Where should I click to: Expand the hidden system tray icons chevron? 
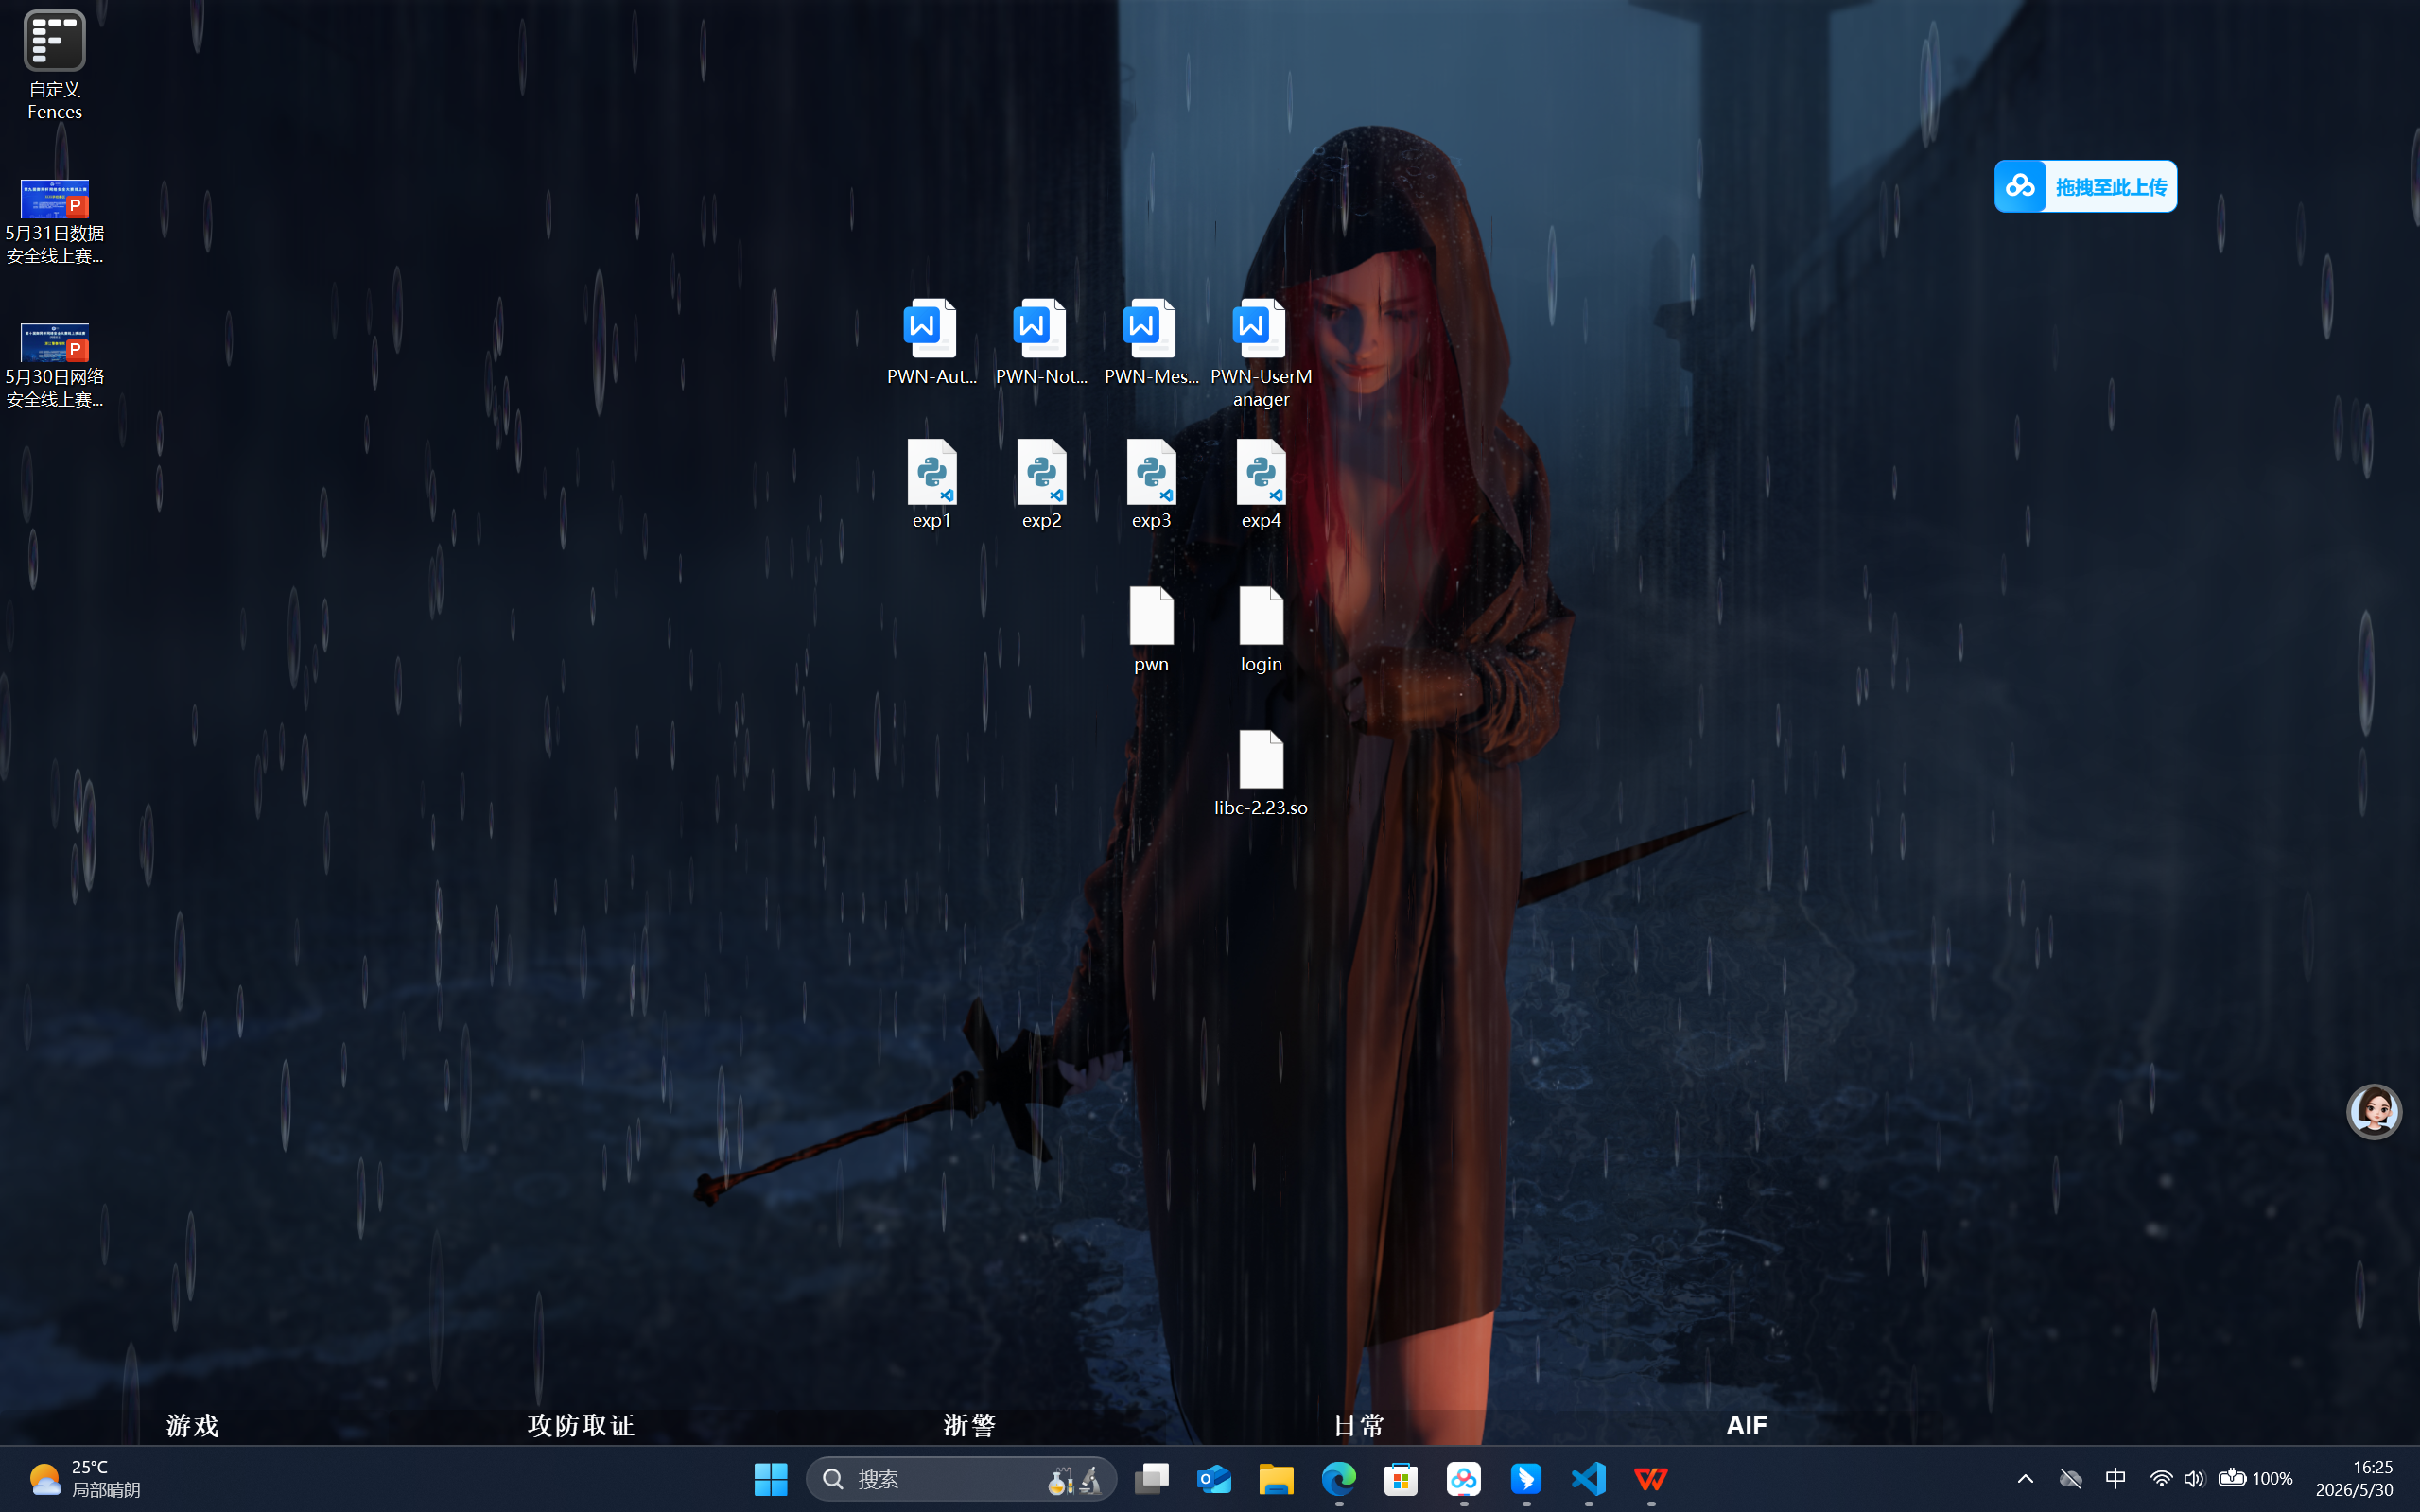tap(2025, 1479)
